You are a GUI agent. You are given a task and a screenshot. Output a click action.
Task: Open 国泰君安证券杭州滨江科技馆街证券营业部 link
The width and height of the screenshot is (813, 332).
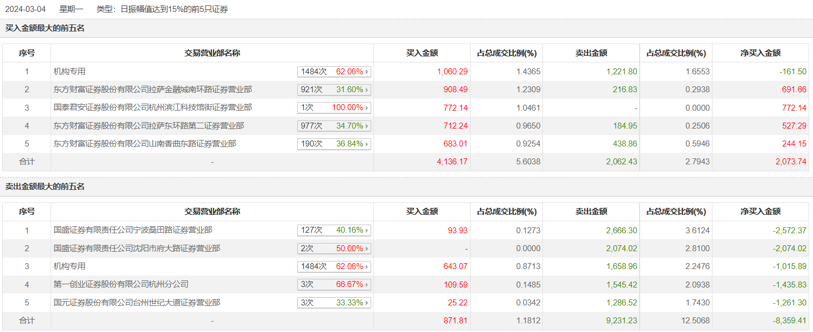(153, 107)
